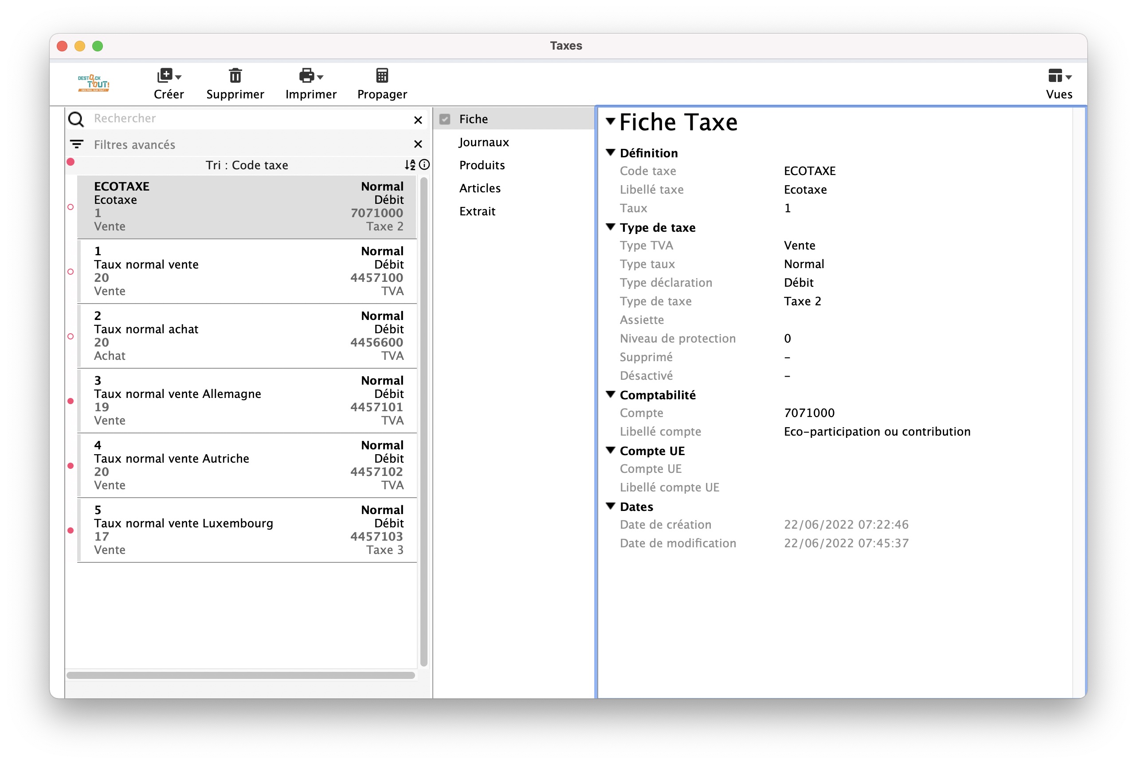Click the Vues layout icon
This screenshot has height=764, width=1137.
click(1054, 75)
